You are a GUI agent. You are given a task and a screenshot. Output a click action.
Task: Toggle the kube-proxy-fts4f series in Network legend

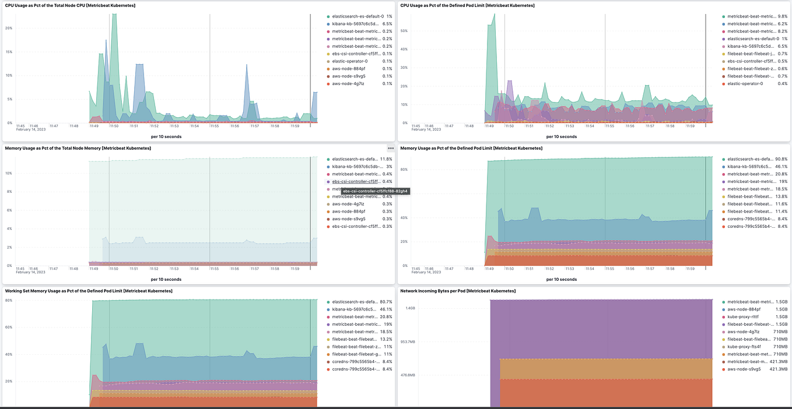coord(745,346)
